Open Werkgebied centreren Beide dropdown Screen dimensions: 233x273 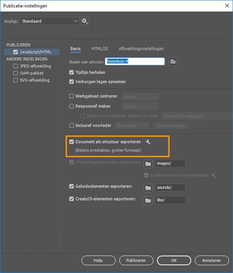point(140,97)
